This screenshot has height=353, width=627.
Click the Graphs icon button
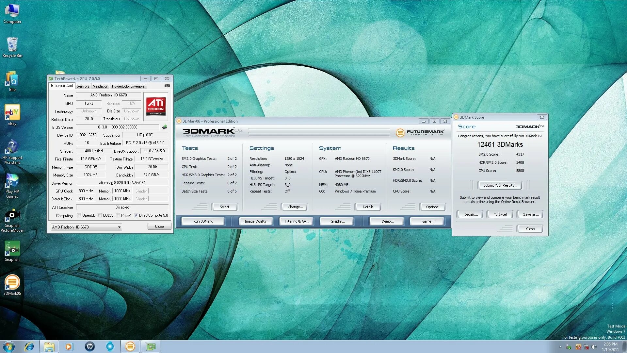point(338,221)
